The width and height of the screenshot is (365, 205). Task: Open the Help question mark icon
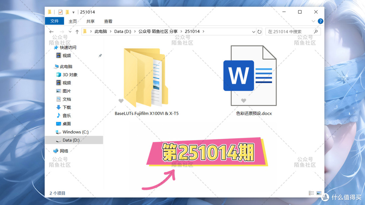(320, 21)
